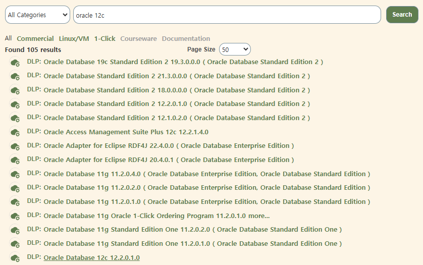Open Oracle Adapter for Eclipse RDF4J 22.4.0.0 link
The image size is (423, 265).
point(169,146)
